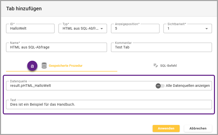Click the purple 'a' annotation badge
Image resolution: width=218 pixels, height=135 pixels.
point(32,66)
